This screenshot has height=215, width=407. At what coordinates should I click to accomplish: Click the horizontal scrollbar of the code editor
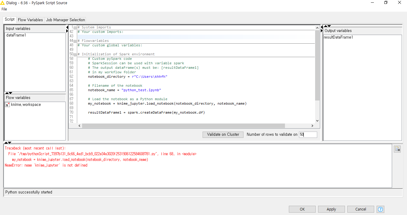pyautogui.click(x=183, y=126)
